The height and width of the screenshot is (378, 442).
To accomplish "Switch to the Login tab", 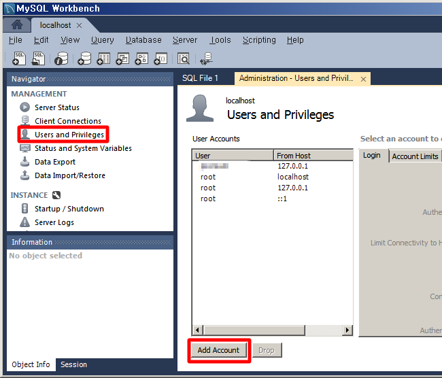I will point(372,155).
